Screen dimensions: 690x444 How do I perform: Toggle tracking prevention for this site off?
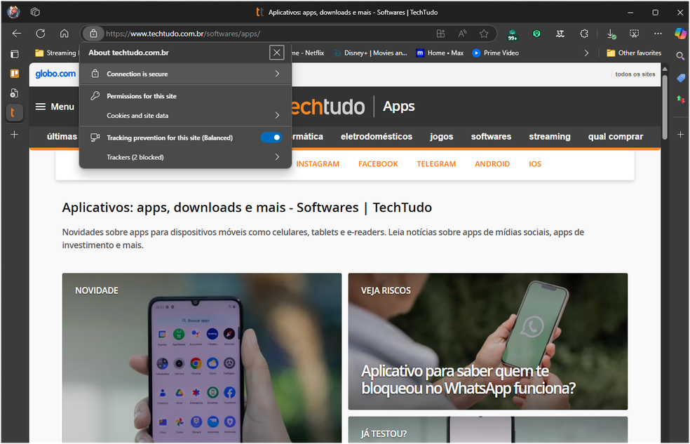coord(271,137)
